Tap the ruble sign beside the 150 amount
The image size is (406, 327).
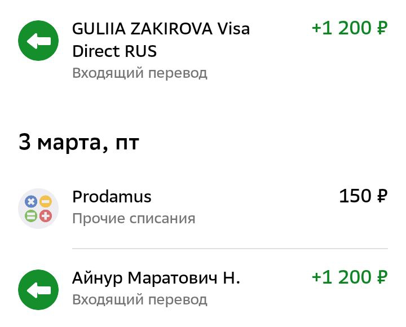(x=382, y=196)
